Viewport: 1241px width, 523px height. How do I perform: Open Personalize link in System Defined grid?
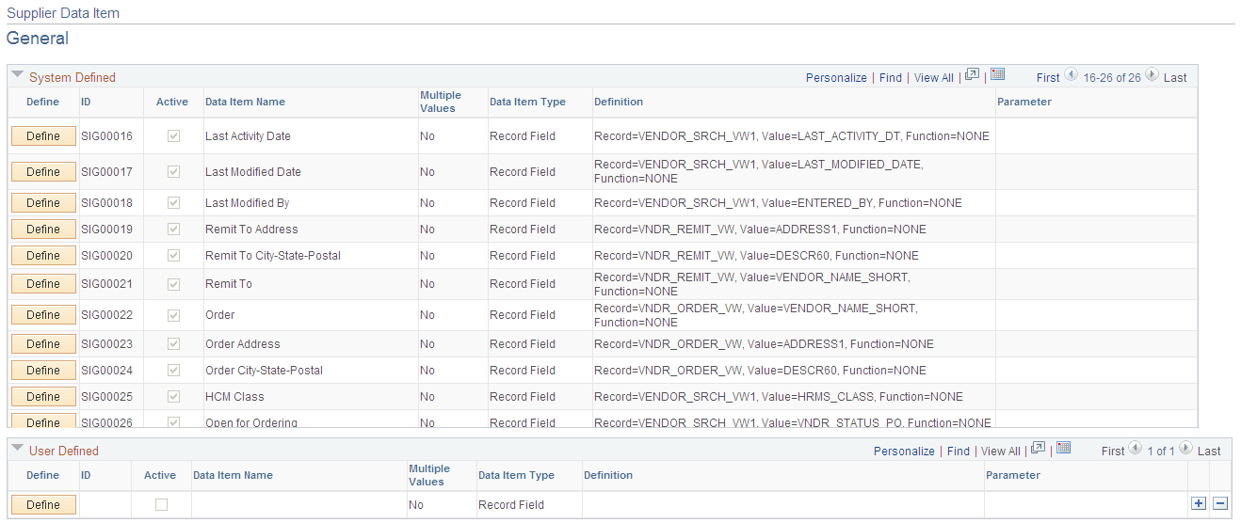(x=836, y=78)
